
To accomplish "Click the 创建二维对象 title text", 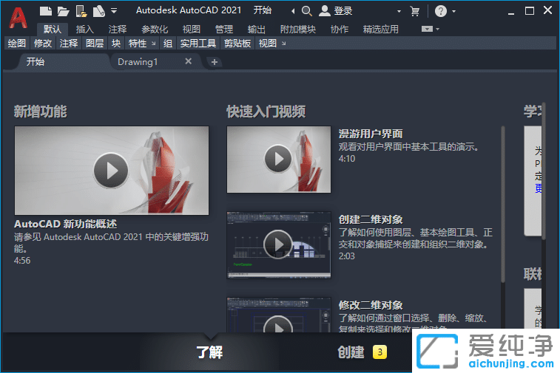I will [371, 219].
